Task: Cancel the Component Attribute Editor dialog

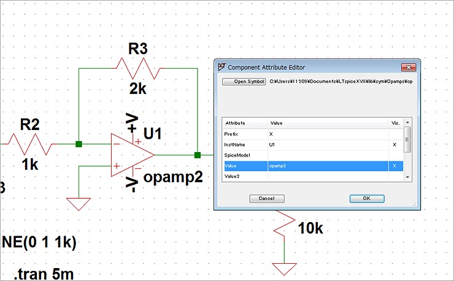Action: [266, 199]
